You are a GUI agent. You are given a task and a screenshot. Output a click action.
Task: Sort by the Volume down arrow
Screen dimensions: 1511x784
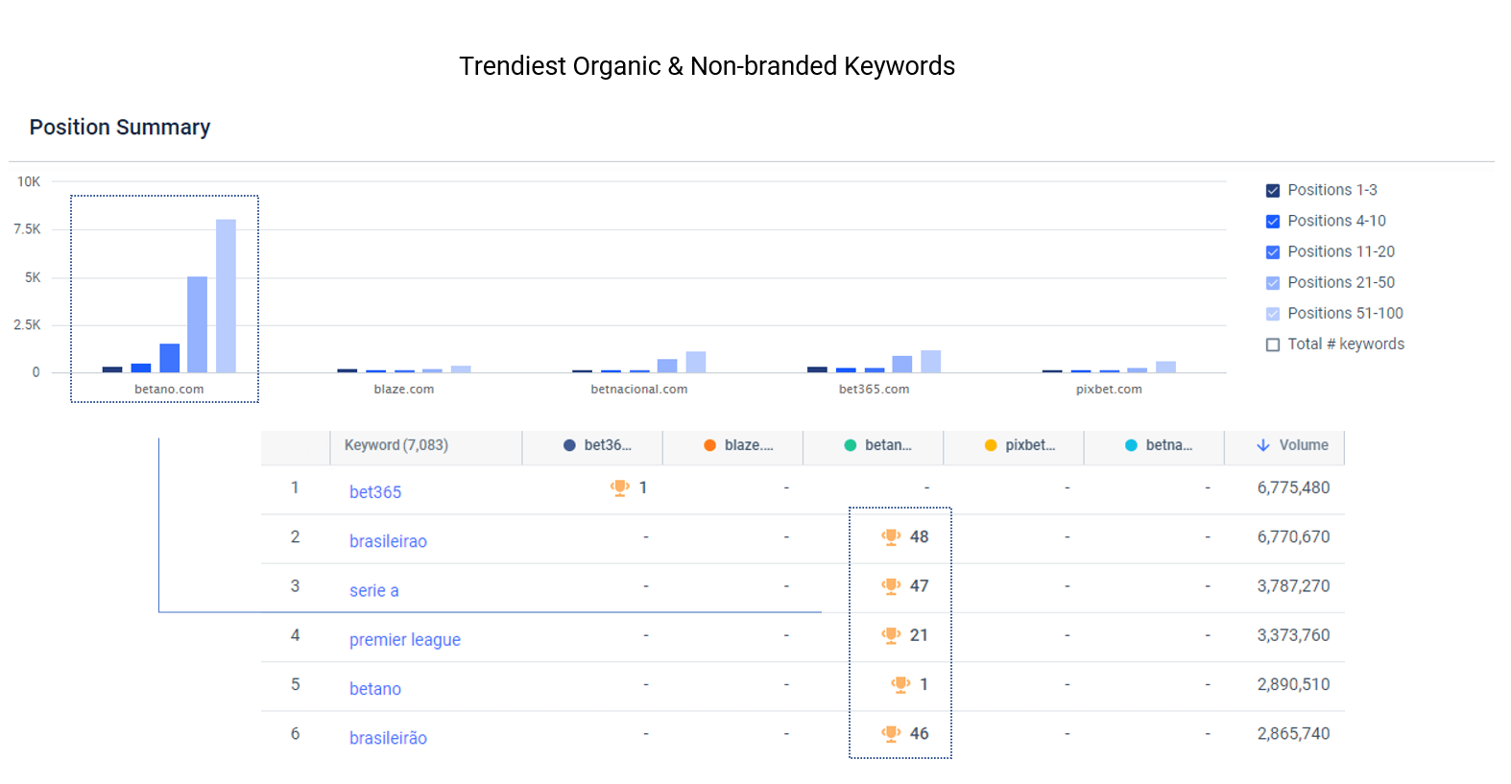click(x=1263, y=445)
